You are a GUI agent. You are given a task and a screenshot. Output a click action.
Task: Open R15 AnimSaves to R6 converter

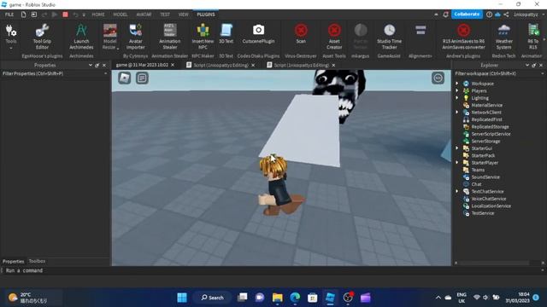pos(463,37)
